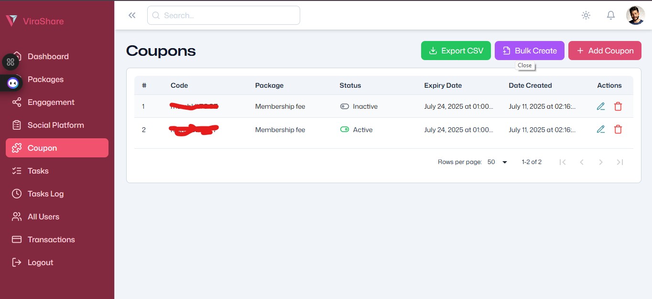View the Tasks Log
652x299 pixels.
(57, 194)
